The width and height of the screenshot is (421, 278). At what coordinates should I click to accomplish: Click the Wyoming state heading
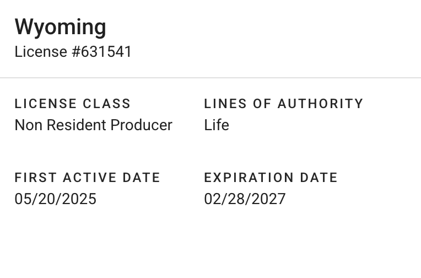(60, 27)
